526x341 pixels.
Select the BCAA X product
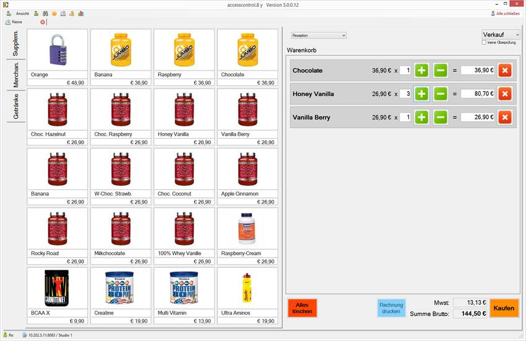[x=58, y=296]
